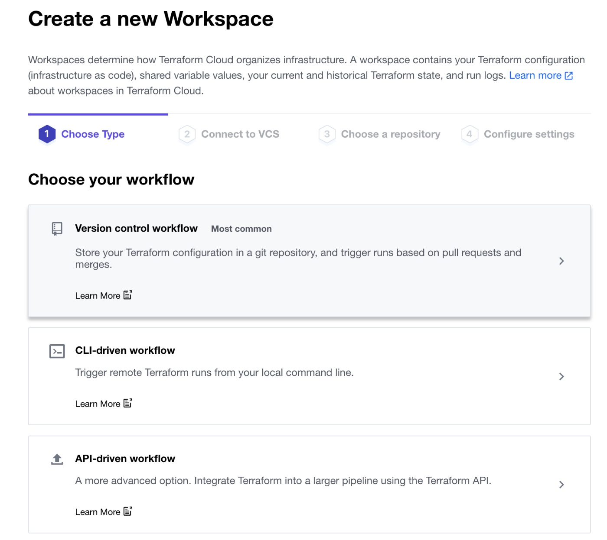Click the 'Trigger remote Terraform runs' description

coord(214,373)
